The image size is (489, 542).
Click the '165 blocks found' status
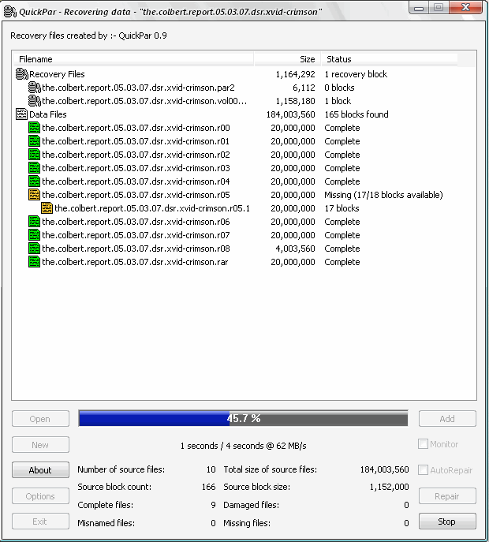[356, 114]
